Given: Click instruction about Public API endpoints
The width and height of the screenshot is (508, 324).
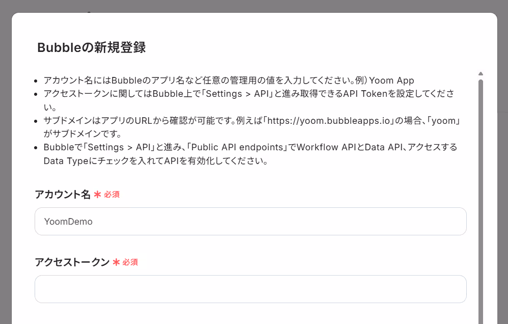Looking at the screenshot, I should [250, 154].
